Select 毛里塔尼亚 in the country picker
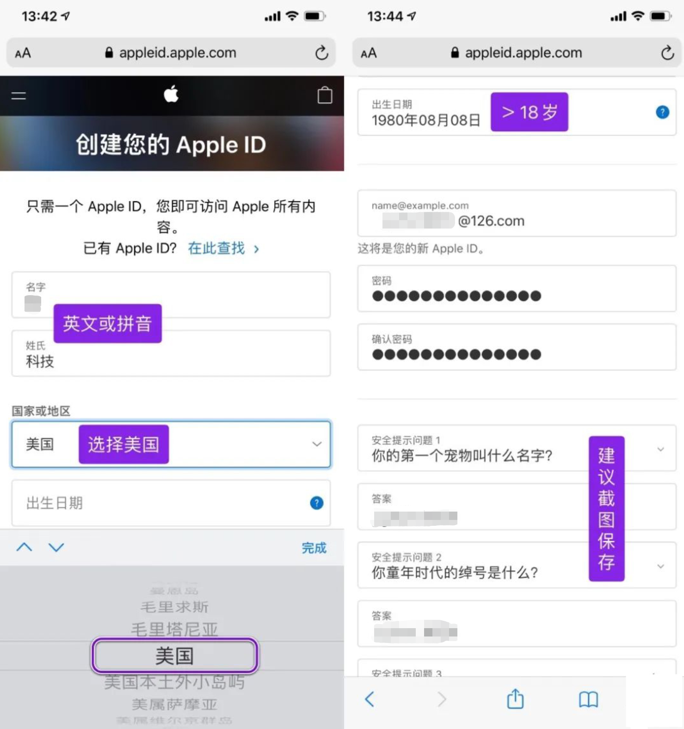 tap(174, 630)
